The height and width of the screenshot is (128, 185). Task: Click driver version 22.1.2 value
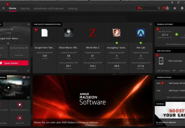[165, 35]
